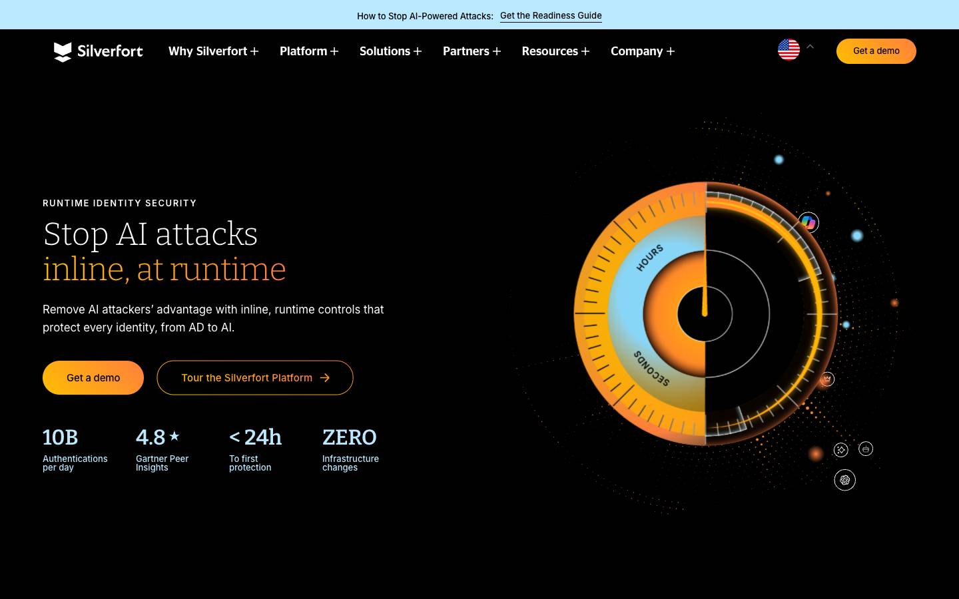This screenshot has width=959, height=599.
Task: Click the US flag language icon
Action: [x=789, y=50]
